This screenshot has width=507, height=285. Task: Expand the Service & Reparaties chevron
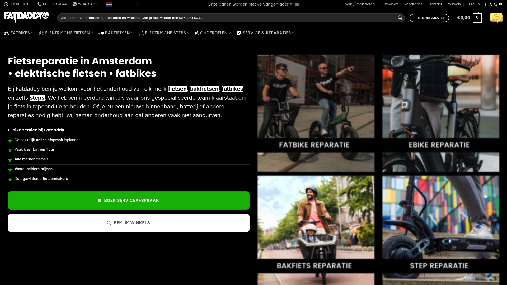click(293, 33)
